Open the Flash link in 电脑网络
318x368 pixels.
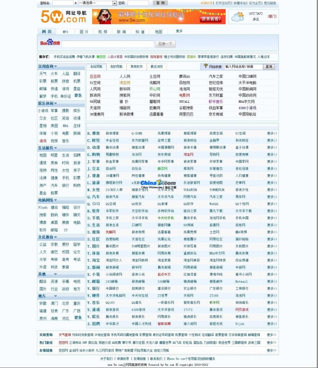tap(43, 207)
